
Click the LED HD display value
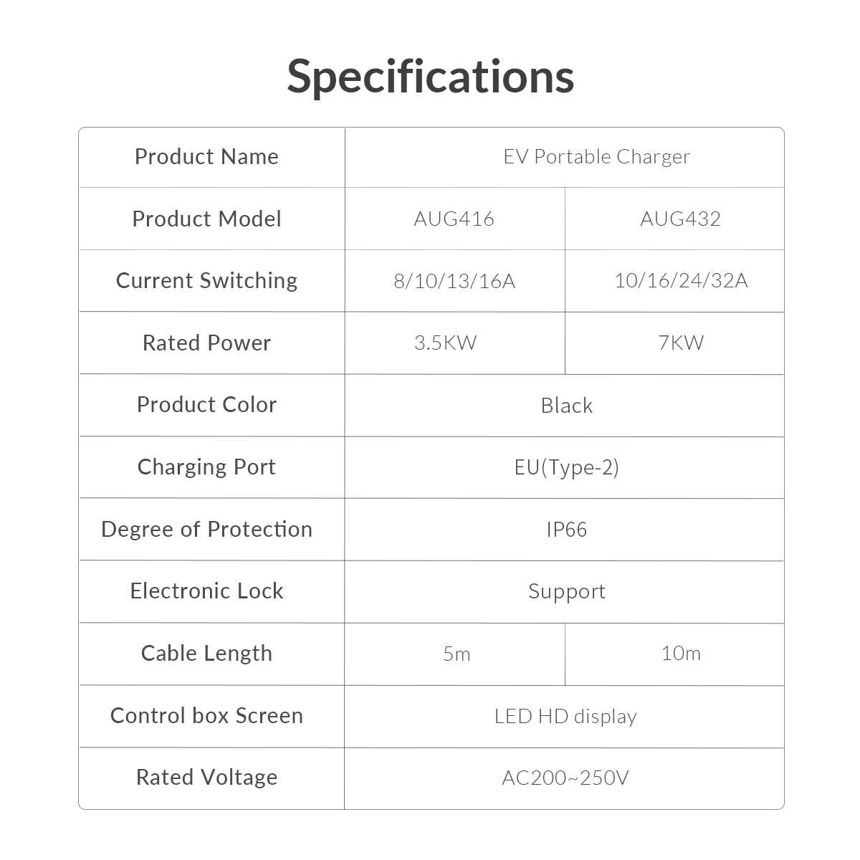(x=565, y=716)
